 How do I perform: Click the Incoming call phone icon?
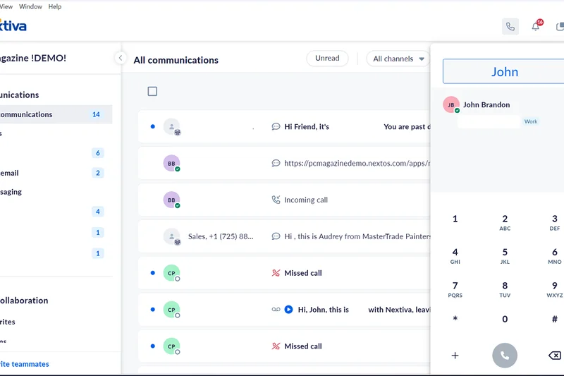click(276, 200)
